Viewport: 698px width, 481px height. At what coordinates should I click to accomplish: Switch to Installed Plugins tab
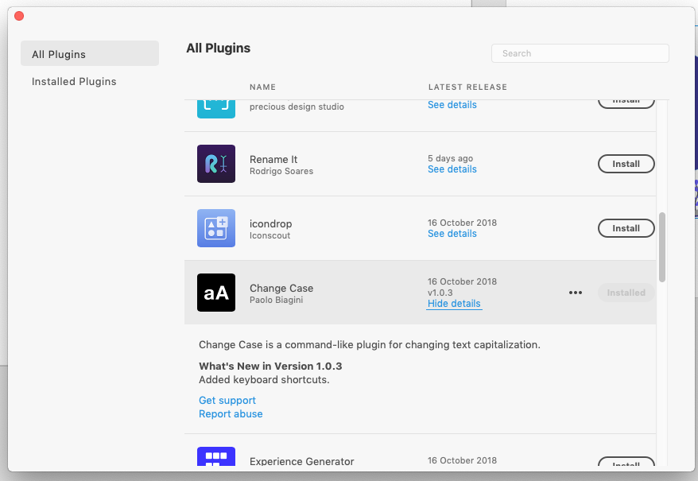click(x=74, y=82)
